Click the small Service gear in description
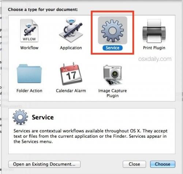Viewport: 183px width, 174px height. [20, 117]
